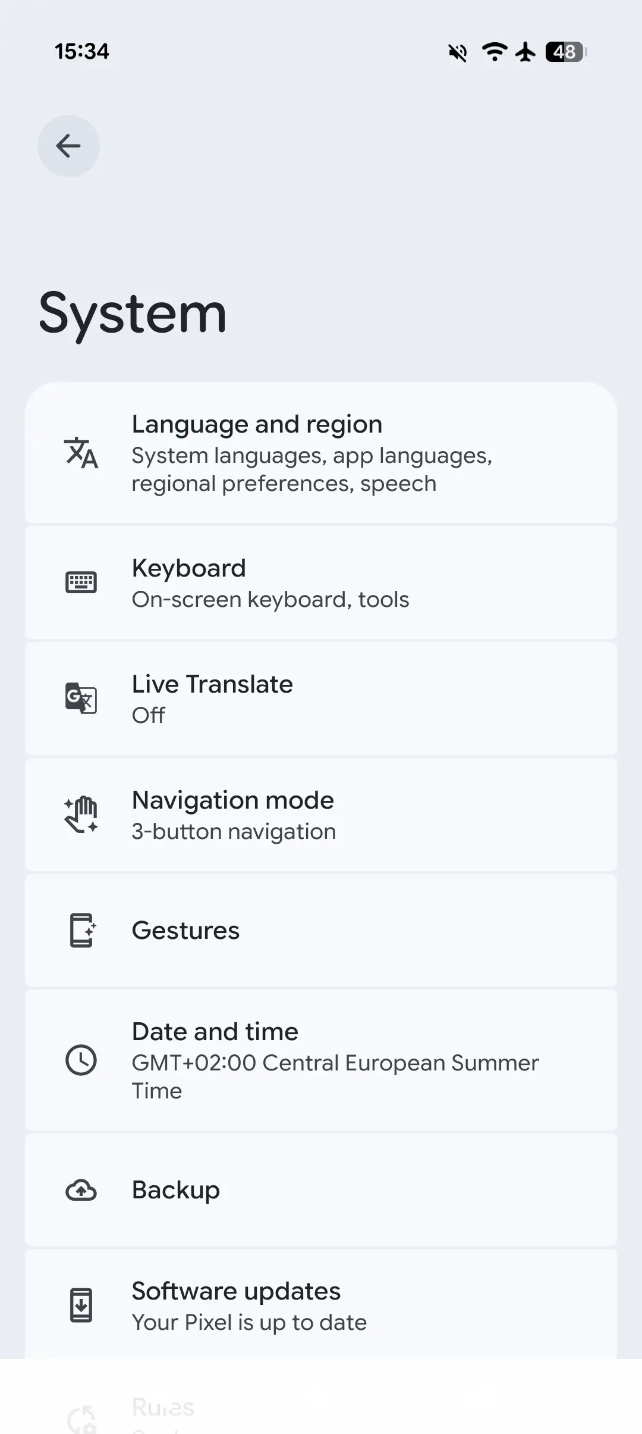Tap the Live Translate icon
This screenshot has height=1434, width=642.
(81, 698)
